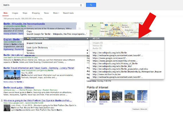The image size is (183, 114).
Task: Select Inspect Element in context menu
Action: [x=34, y=43]
